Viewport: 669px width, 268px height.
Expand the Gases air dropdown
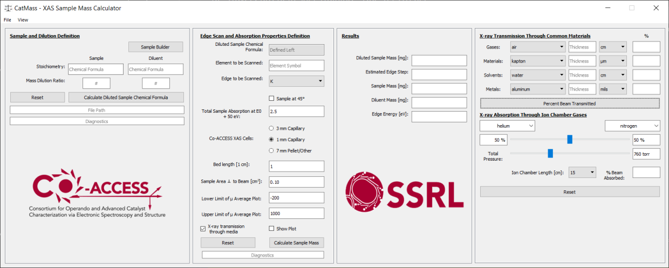(x=537, y=47)
